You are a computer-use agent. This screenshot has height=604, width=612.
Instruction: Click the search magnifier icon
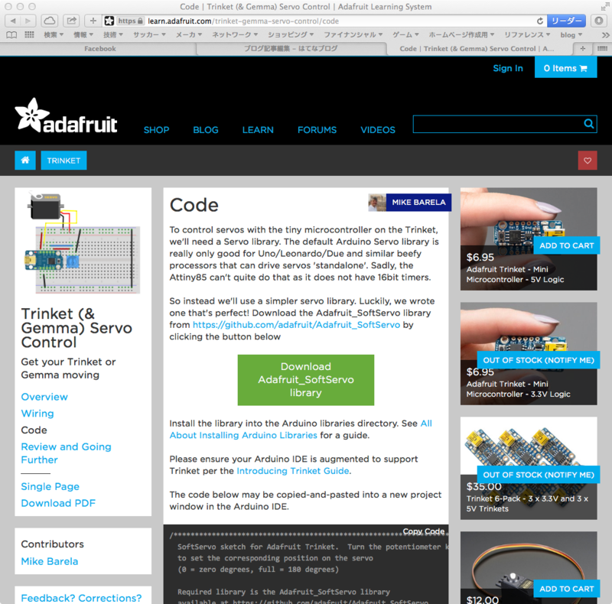coord(589,124)
